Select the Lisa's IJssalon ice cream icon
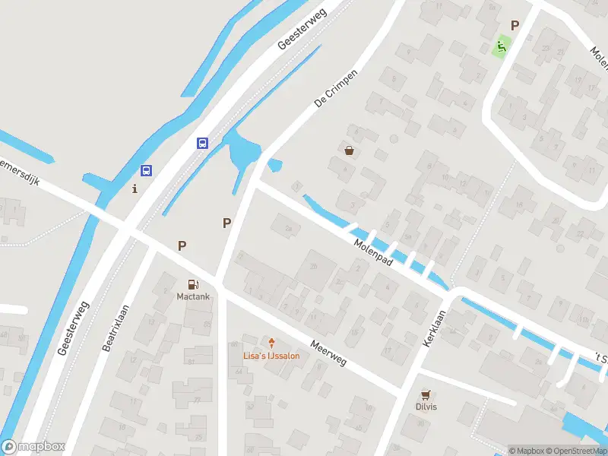Screen dimensions: 608x456 click(272, 344)
